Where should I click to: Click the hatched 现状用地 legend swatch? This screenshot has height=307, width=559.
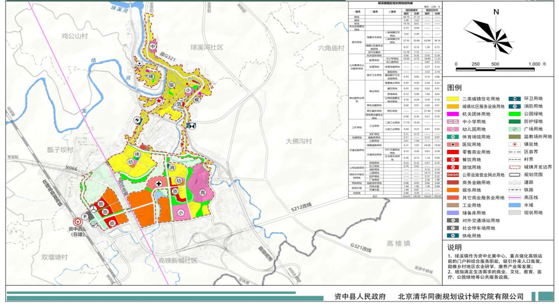point(514,212)
